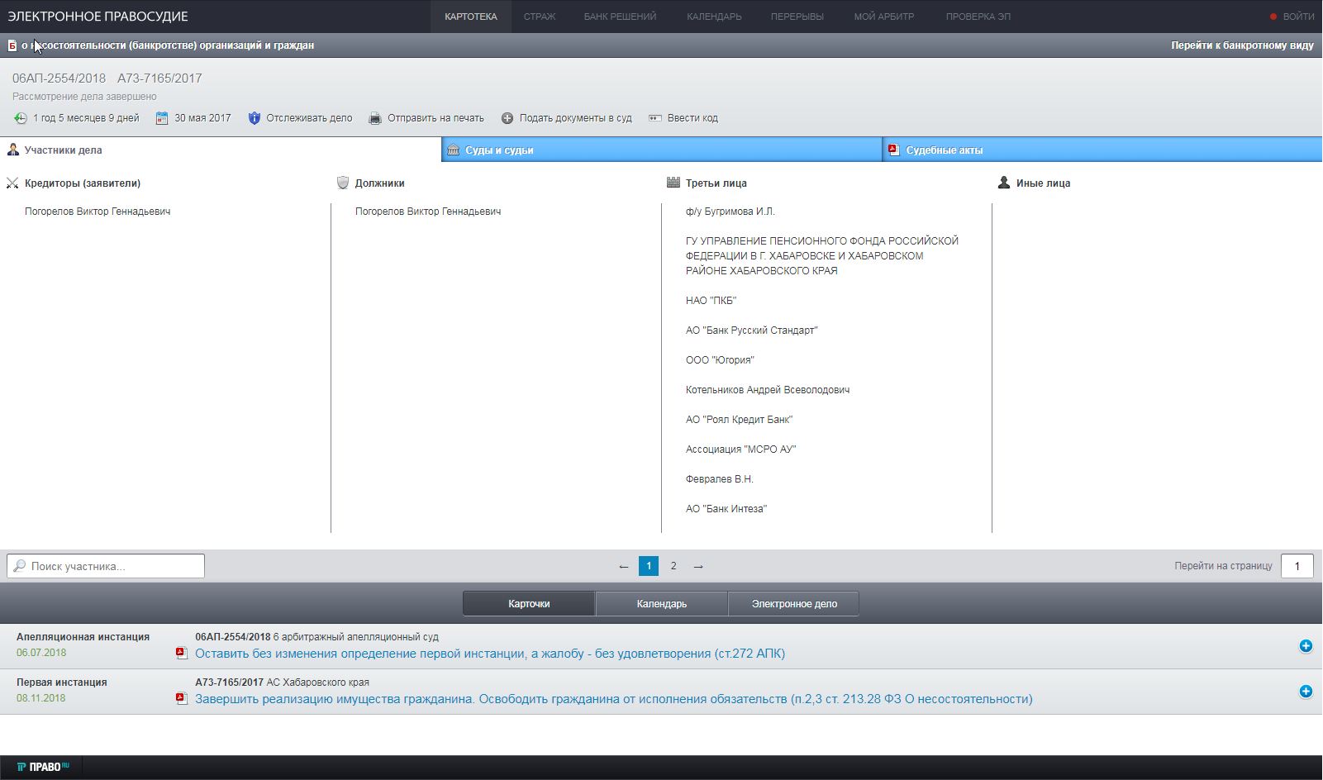Select the Календарь view button
This screenshot has width=1323, height=780.
point(661,604)
